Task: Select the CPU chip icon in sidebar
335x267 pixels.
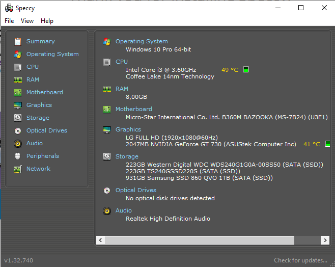Action: tap(18, 67)
